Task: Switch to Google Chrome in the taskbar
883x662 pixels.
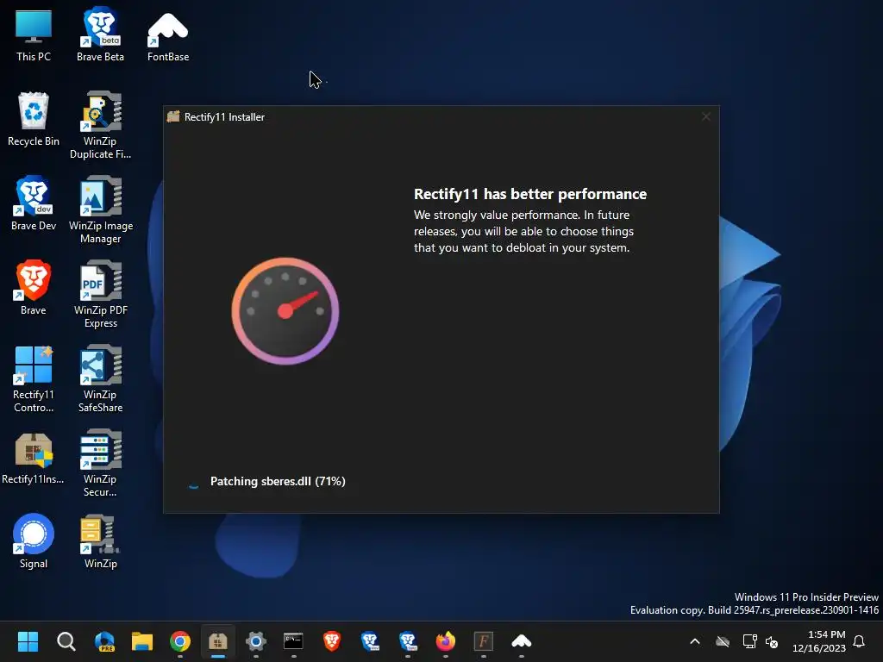Action: click(180, 641)
